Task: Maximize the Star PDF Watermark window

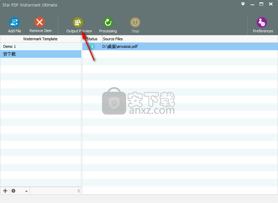Action: pyautogui.click(x=261, y=4)
